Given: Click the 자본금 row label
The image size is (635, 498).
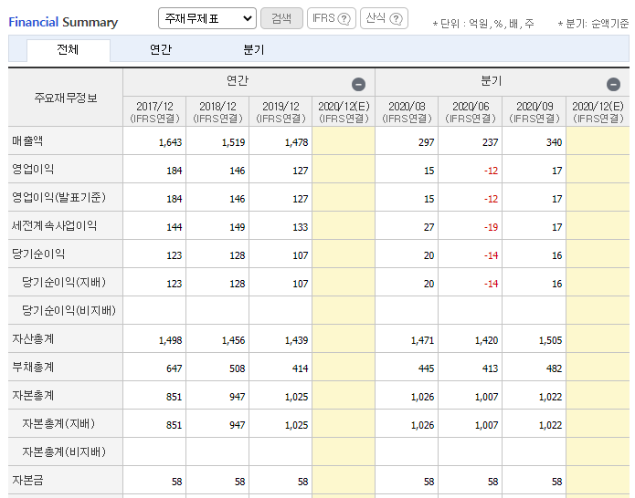Looking at the screenshot, I should (x=27, y=480).
